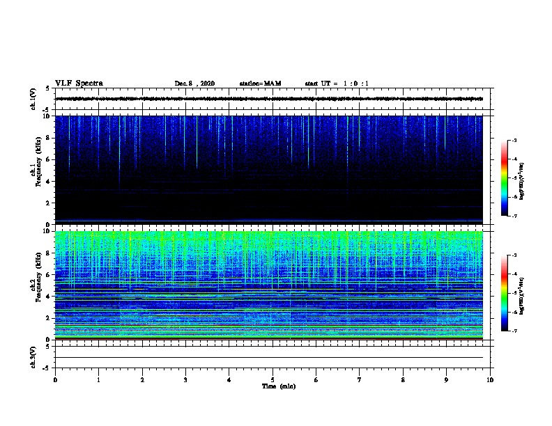552x426 pixels.
Task: Click the flat ch.3 voltage trace line
Action: [x=269, y=358]
